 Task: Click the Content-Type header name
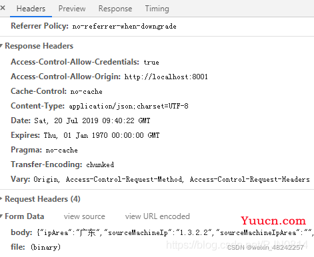pos(38,106)
